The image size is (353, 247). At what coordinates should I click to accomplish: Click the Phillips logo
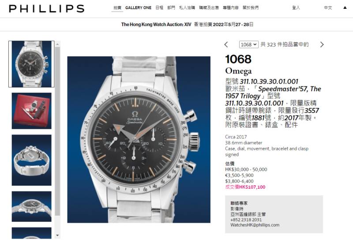47,9
